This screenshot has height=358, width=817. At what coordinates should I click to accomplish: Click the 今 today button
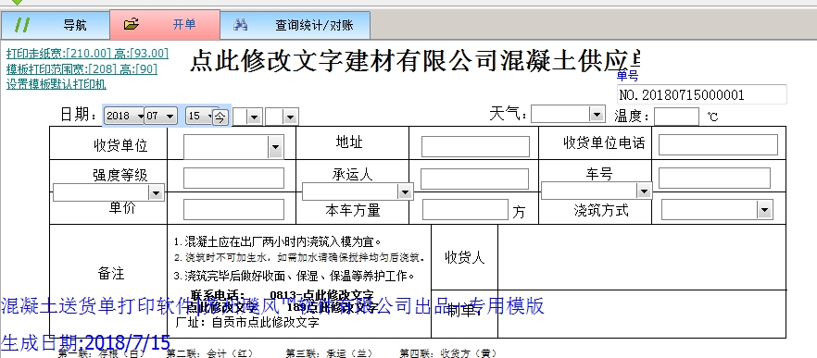[220, 117]
